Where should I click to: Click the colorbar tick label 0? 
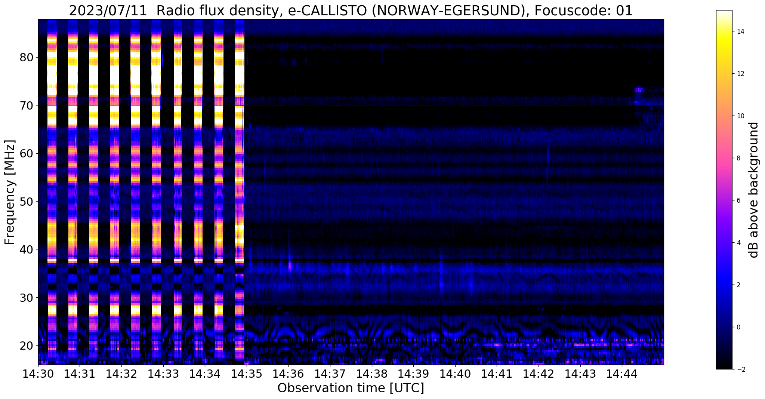pyautogui.click(x=738, y=327)
